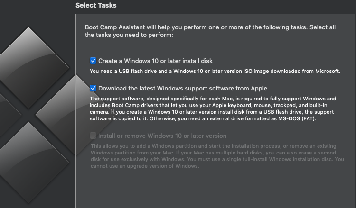Select the 'Create a Windows 10 or later install disk' label
This screenshot has width=356, height=208.
(x=155, y=61)
